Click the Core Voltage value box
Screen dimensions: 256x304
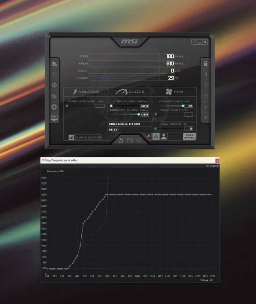click(100, 106)
